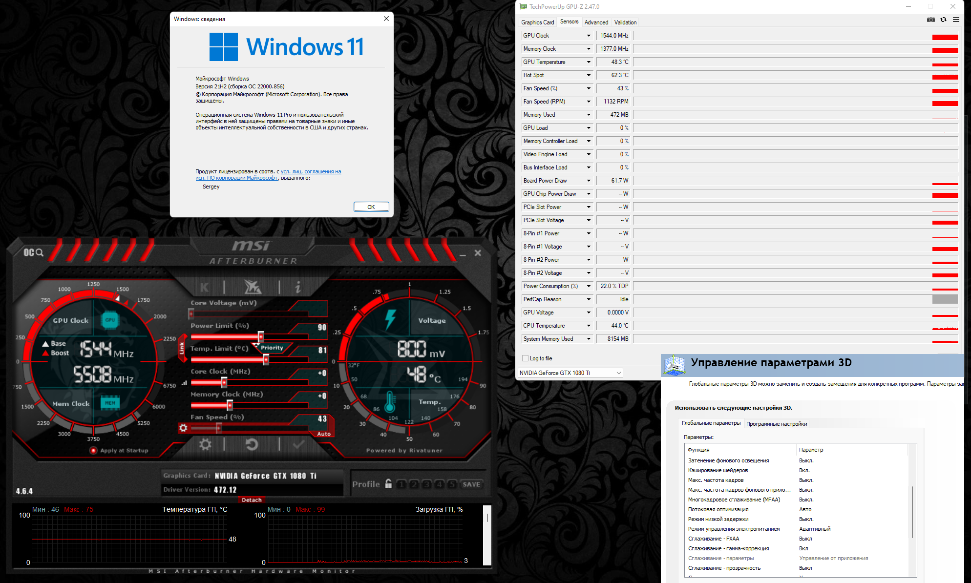Switch to the Advanced tab in GPU-Z
The width and height of the screenshot is (971, 583).
click(x=596, y=22)
